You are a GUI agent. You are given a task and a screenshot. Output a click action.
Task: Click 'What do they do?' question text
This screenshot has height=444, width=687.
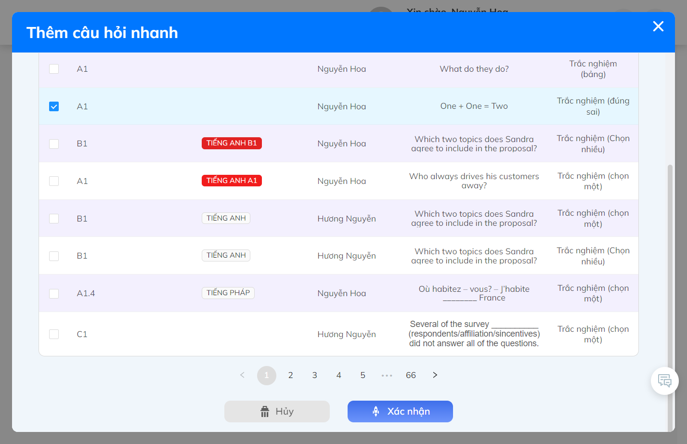coord(474,69)
